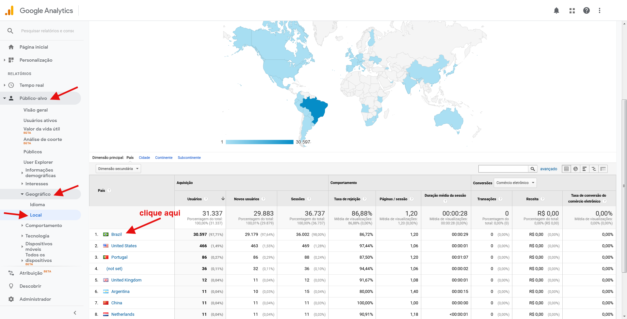Expand Dispositivos móveis submenu
Image resolution: width=627 pixels, height=319 pixels.
pos(22,246)
